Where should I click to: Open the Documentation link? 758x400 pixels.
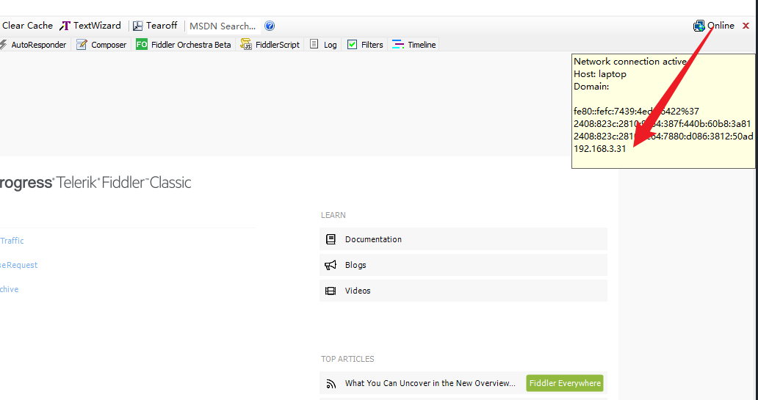(x=463, y=239)
